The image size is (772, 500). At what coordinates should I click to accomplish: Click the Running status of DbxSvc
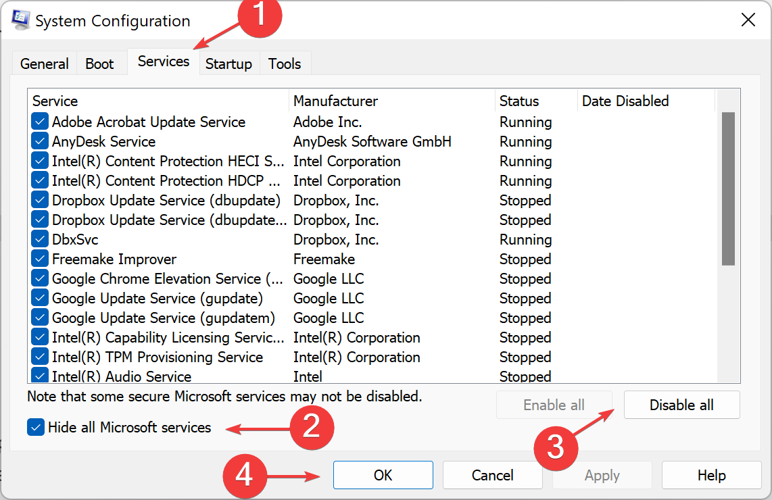[x=525, y=240]
